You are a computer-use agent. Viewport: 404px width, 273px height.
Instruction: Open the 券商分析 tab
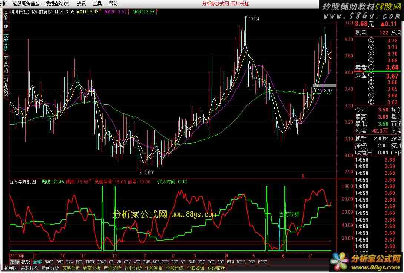click(x=92, y=268)
